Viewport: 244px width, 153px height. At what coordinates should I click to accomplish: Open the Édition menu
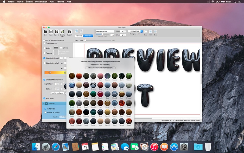(29, 2)
